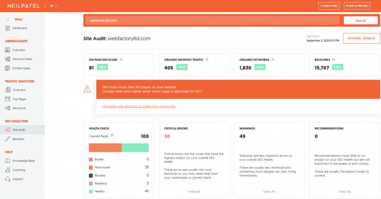This screenshot has width=381, height=199.
Task: Click the organic keywords value 1,830
Action: 245,68
